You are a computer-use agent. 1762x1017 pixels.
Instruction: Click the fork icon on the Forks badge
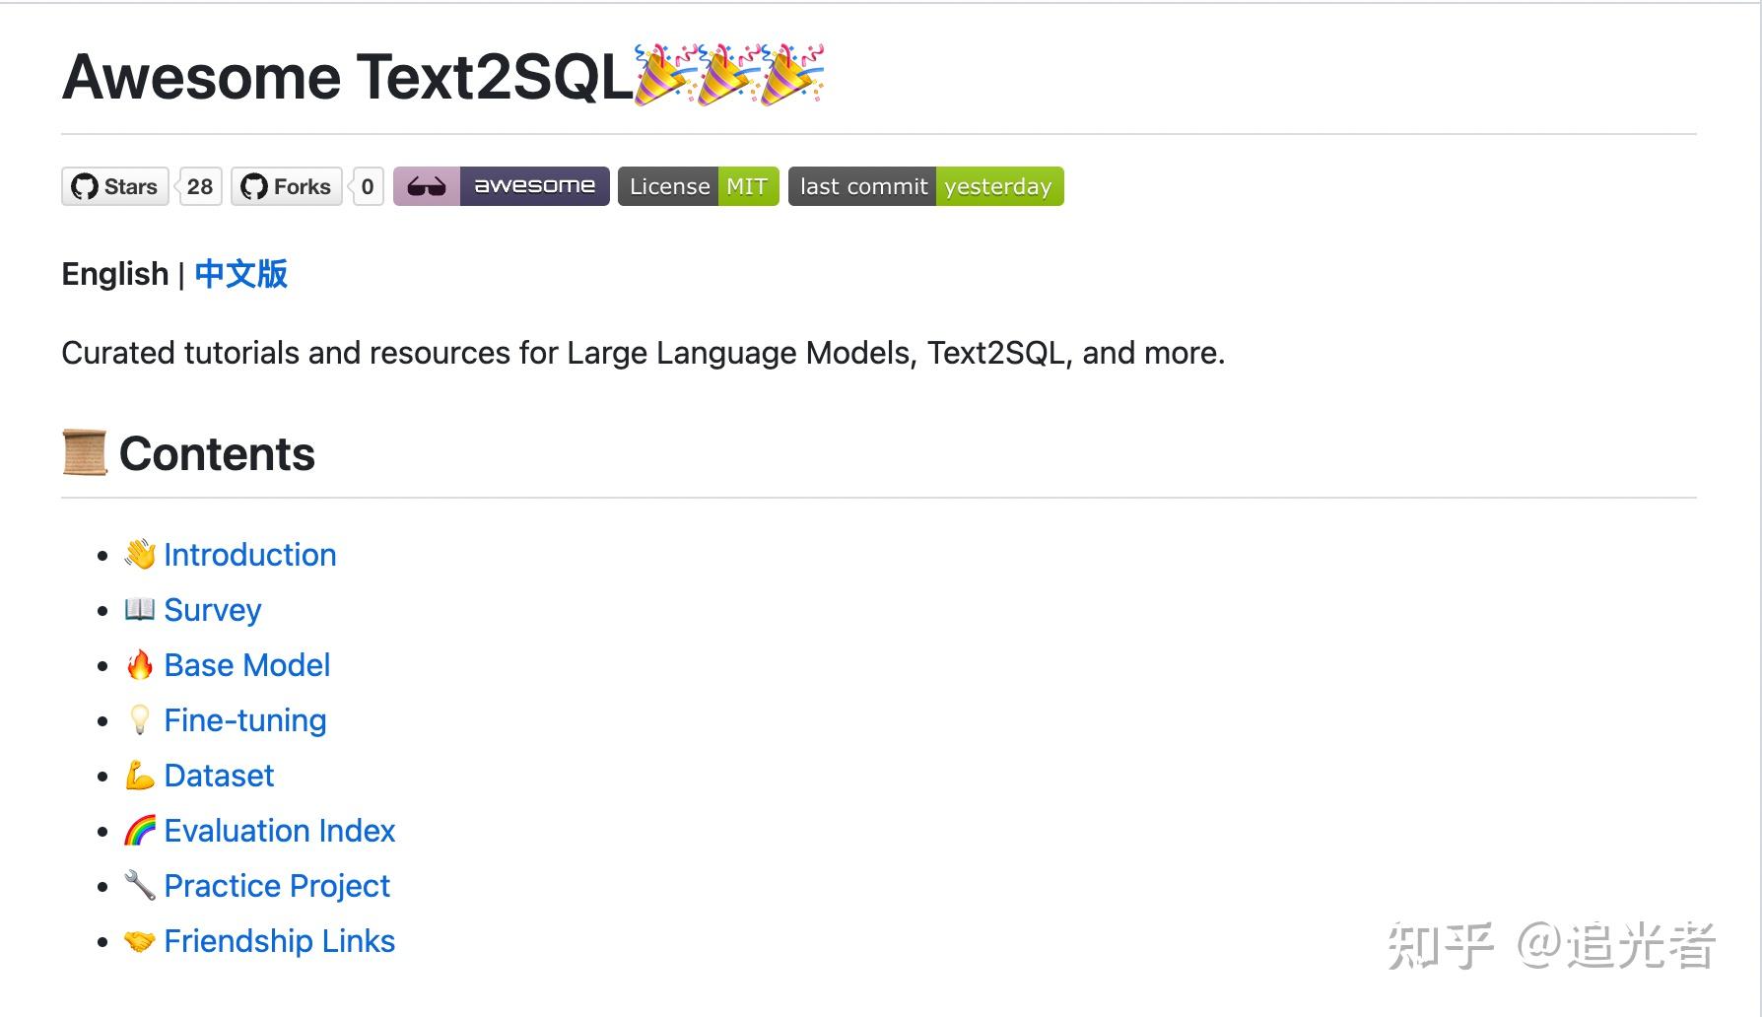click(254, 186)
